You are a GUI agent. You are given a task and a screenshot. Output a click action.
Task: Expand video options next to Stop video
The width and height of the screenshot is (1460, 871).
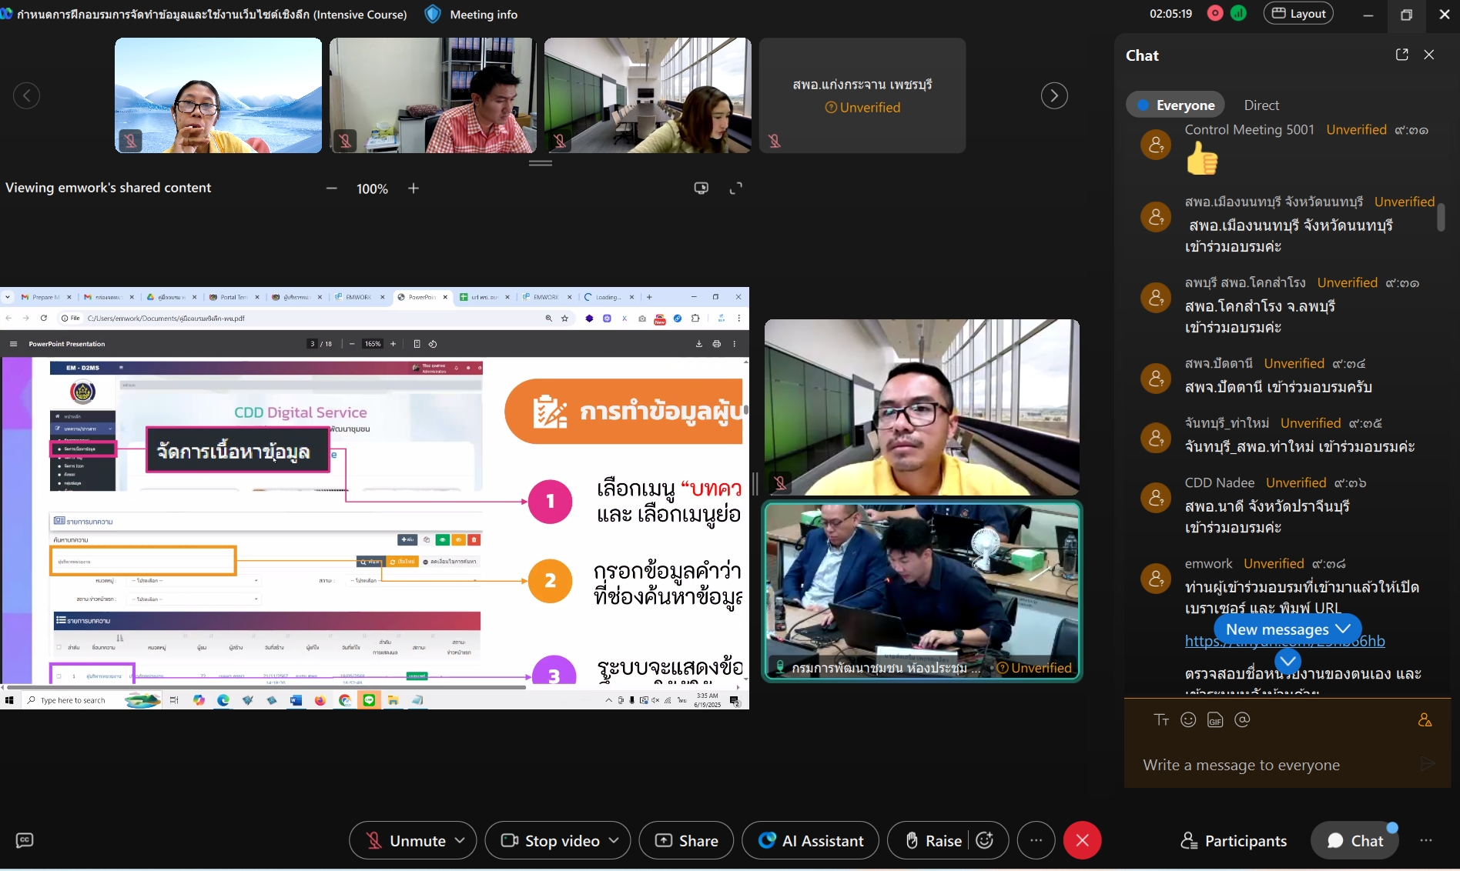pos(614,840)
